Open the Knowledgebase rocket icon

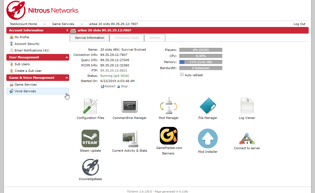pyautogui.click(x=90, y=167)
